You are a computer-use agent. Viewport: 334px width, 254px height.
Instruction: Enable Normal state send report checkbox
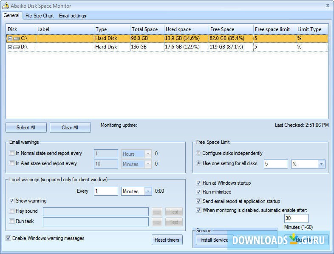[12, 153]
